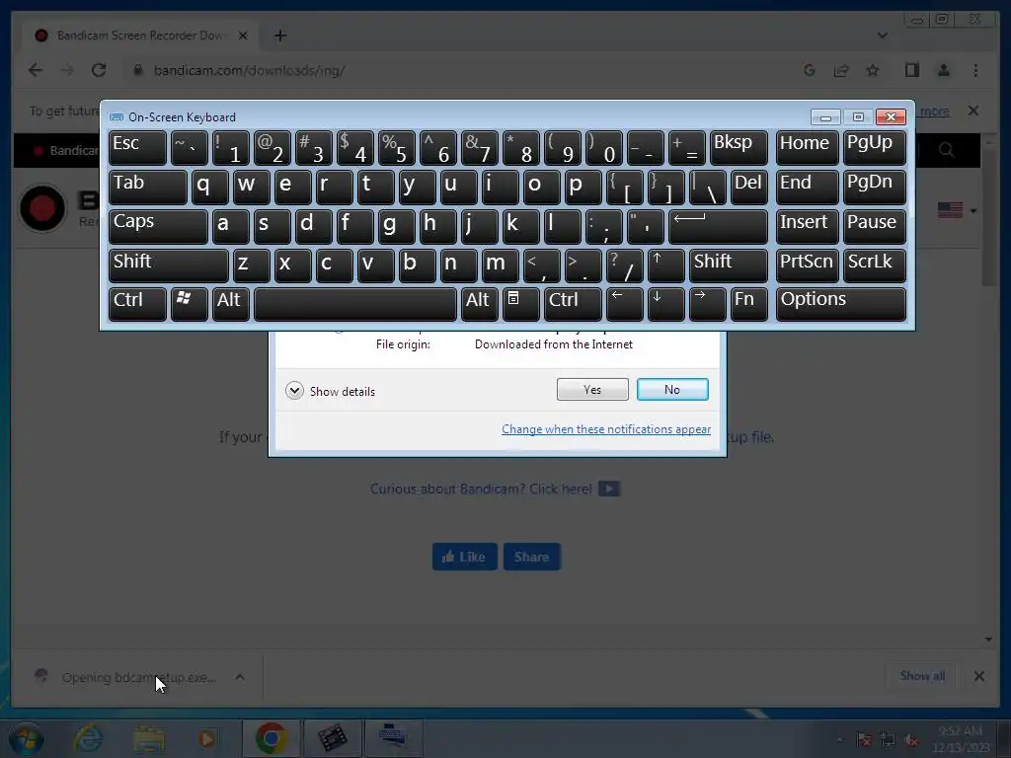The width and height of the screenshot is (1011, 758).
Task: Toggle the right Ctrl key
Action: click(x=573, y=304)
